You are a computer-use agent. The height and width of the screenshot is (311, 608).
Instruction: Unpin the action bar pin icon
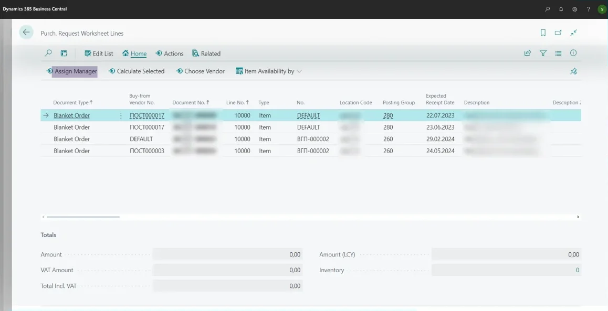(x=573, y=71)
